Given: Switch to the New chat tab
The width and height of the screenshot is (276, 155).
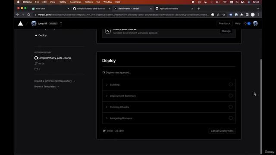Looking at the screenshot, I should coord(51,9).
